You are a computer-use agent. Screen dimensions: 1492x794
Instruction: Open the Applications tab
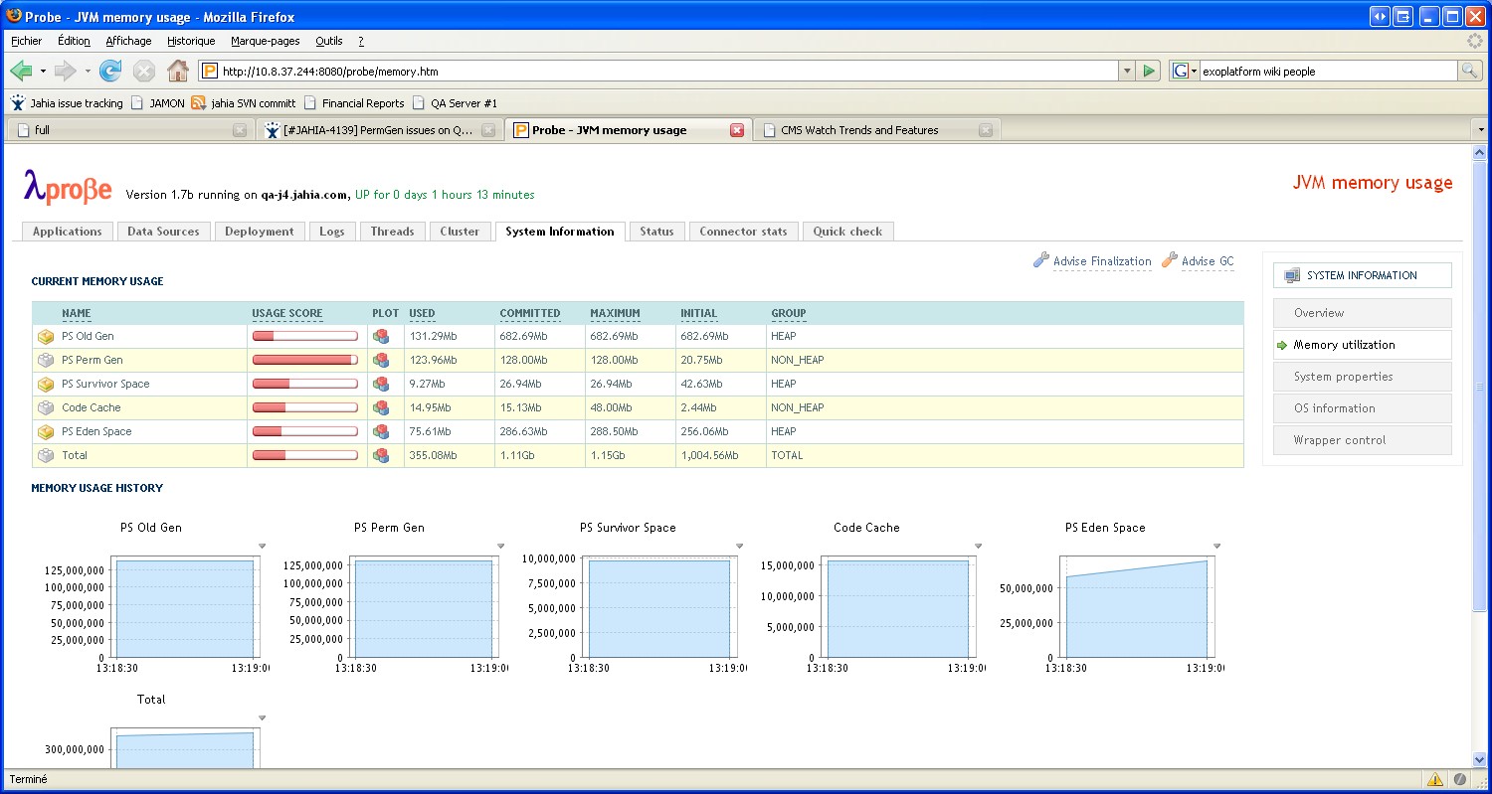tap(67, 232)
